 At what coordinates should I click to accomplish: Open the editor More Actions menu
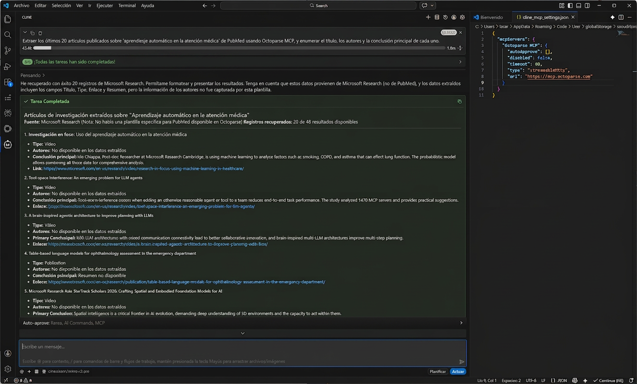coord(630,17)
